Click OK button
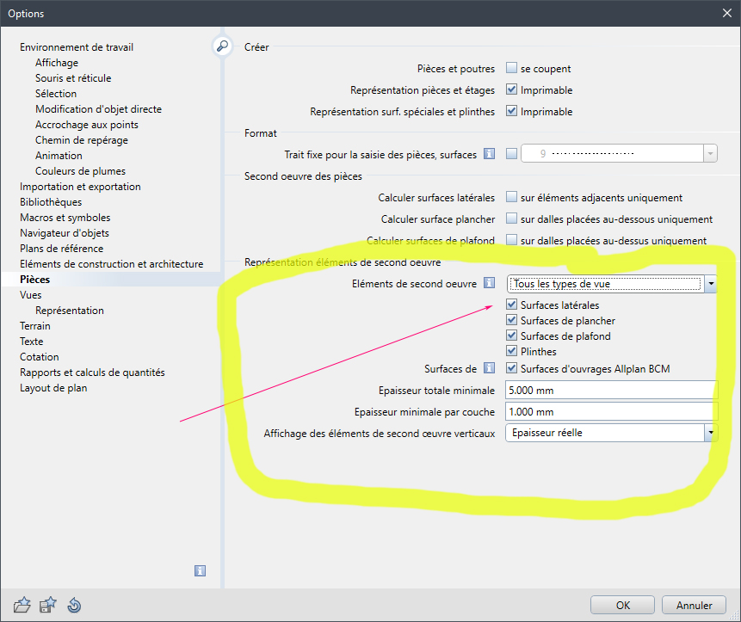 622,605
